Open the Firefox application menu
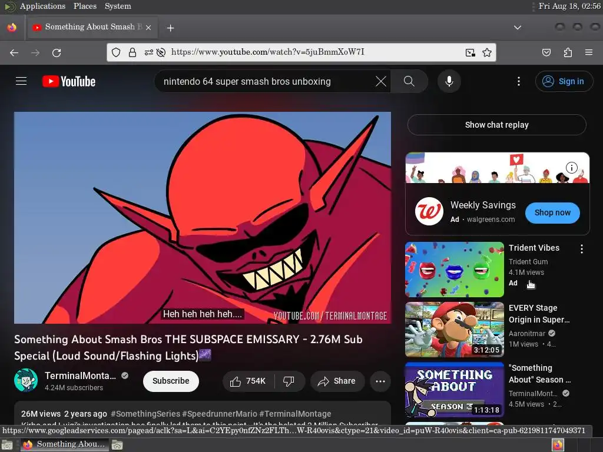 point(588,52)
